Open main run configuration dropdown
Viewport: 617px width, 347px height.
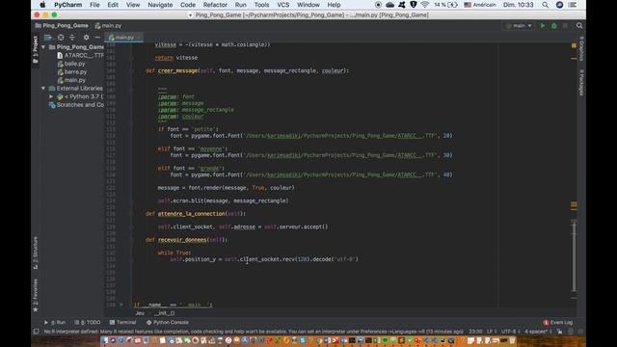tap(519, 26)
